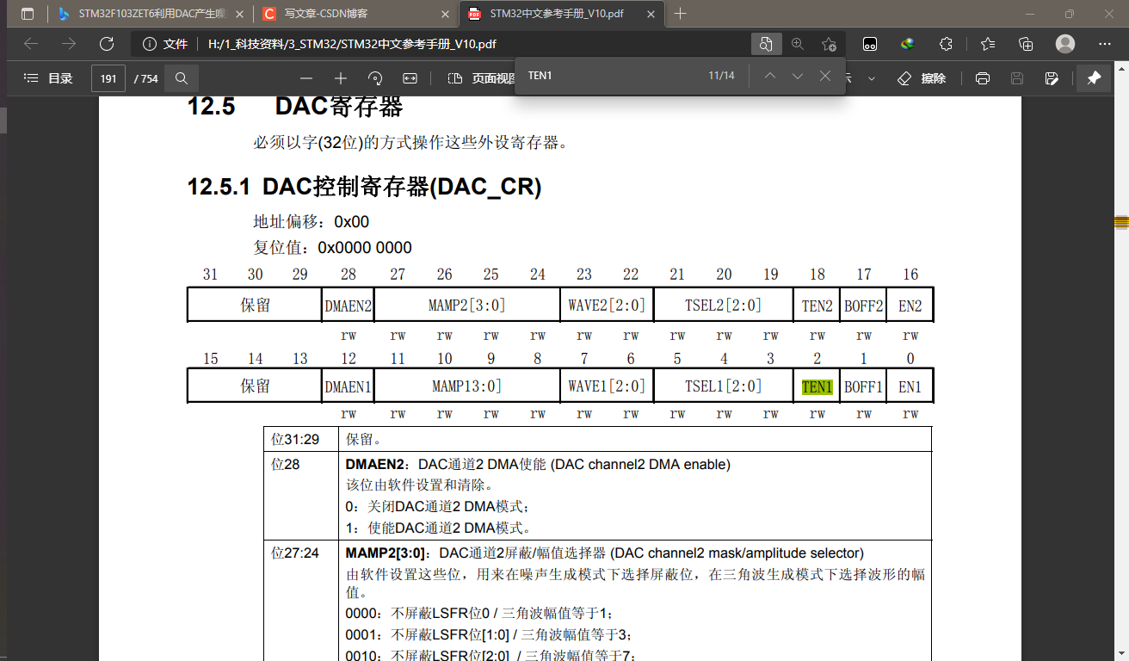This screenshot has width=1129, height=661.
Task: Click the page number field showing 191
Action: point(108,78)
